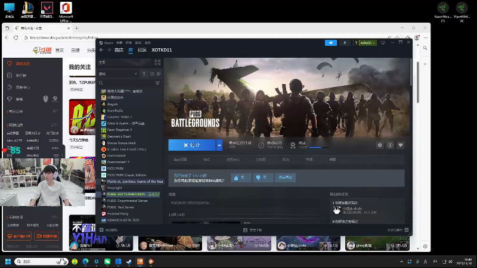Viewport: 477px width, 268px height.
Task: Click the Douyu address bar URL
Action: 64,38
